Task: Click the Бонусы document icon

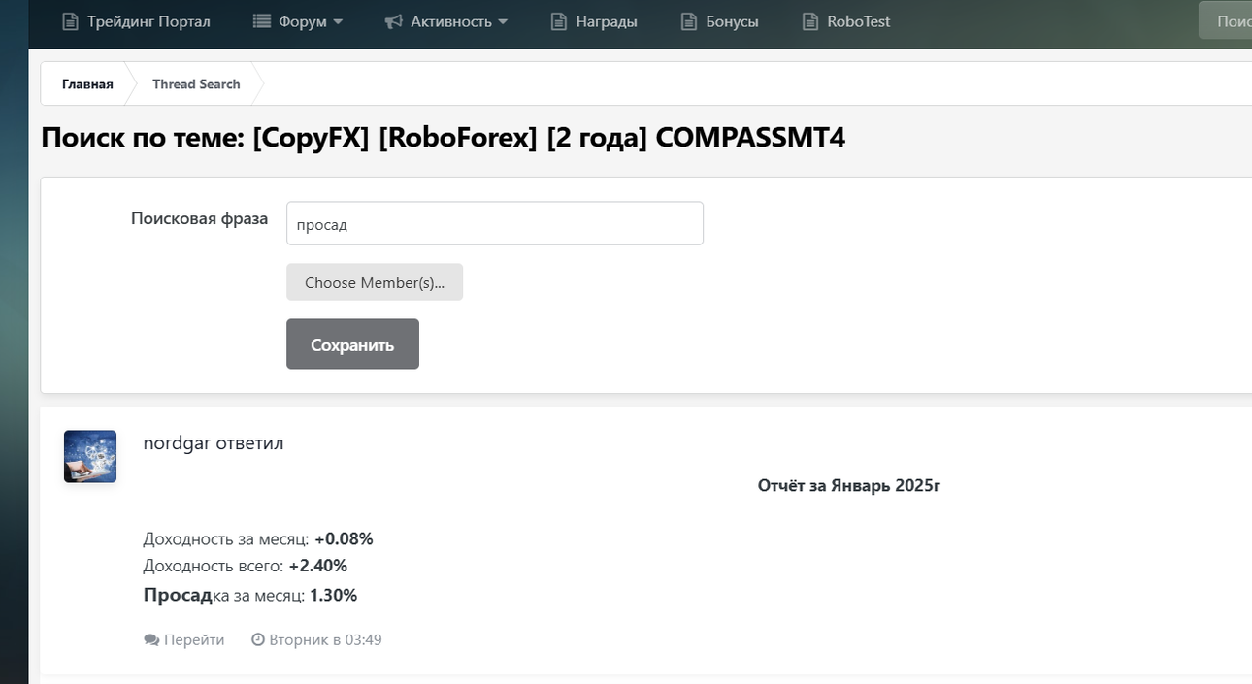Action: tap(688, 21)
